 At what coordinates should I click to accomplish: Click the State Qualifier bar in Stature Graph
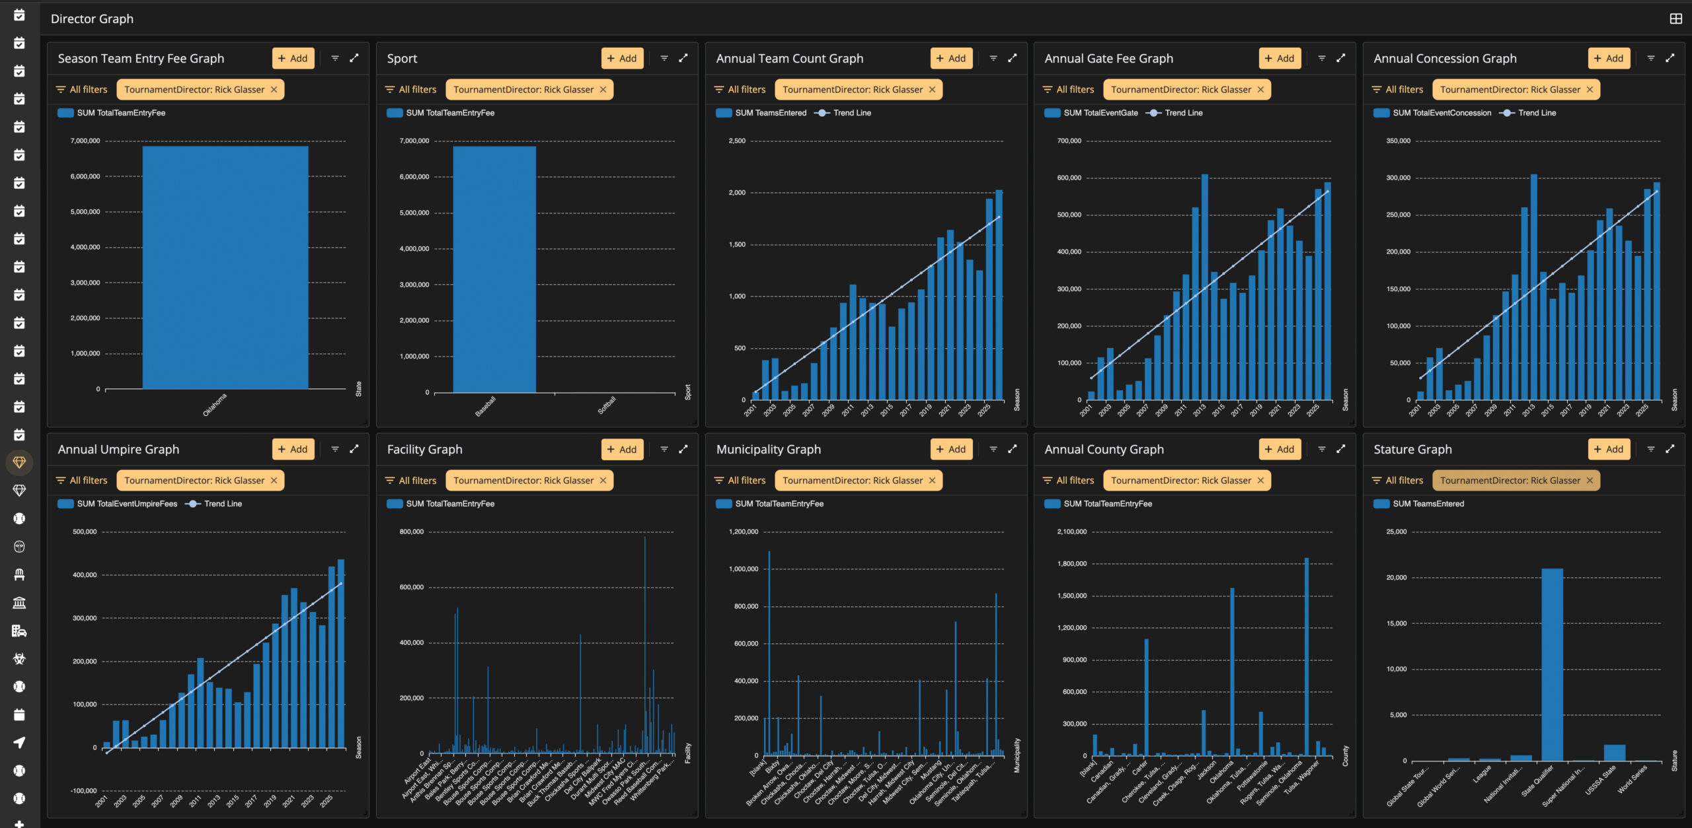coord(1553,665)
